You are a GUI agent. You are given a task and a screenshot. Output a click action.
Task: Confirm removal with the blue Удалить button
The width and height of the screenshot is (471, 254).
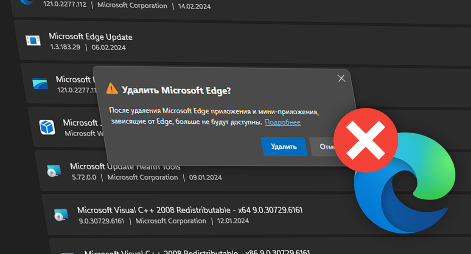[x=284, y=146]
